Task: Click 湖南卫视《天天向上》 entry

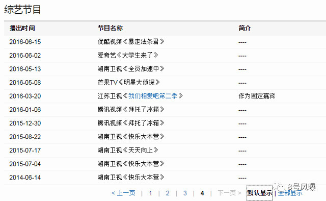Action: (x=128, y=150)
